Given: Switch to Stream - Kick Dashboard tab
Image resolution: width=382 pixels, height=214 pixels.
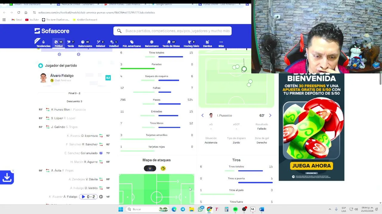Looking at the screenshot, I should tap(27, 4).
